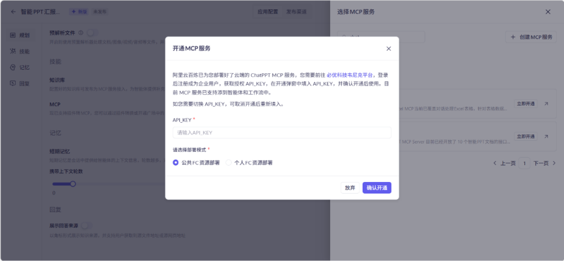Close the 选择MCP服务 side panel

click(548, 12)
